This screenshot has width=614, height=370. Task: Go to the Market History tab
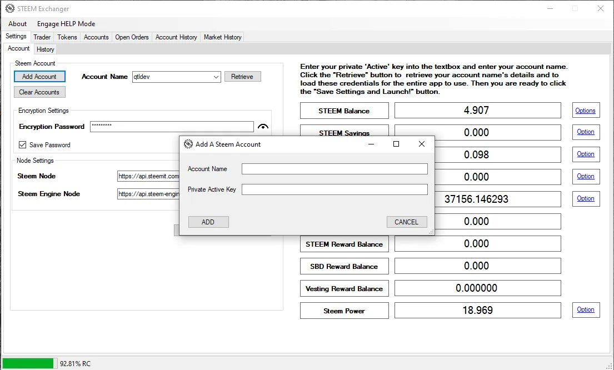[222, 37]
